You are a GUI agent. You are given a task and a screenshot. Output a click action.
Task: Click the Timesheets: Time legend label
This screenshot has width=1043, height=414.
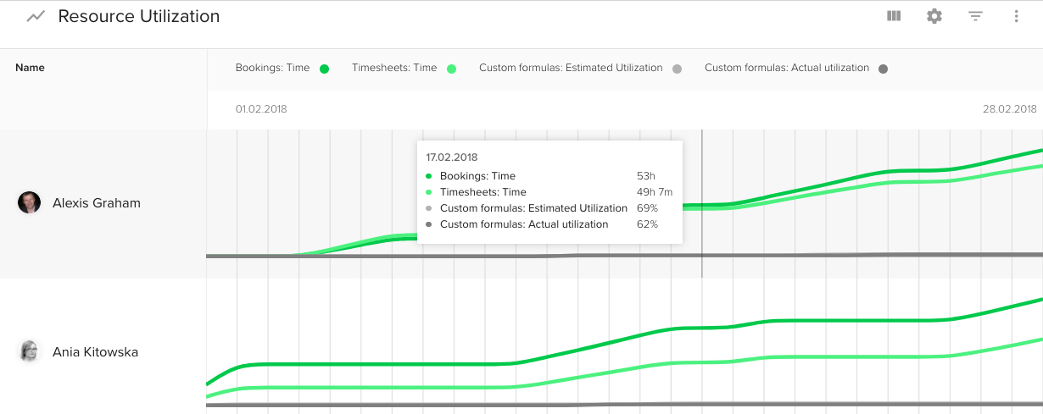click(394, 68)
